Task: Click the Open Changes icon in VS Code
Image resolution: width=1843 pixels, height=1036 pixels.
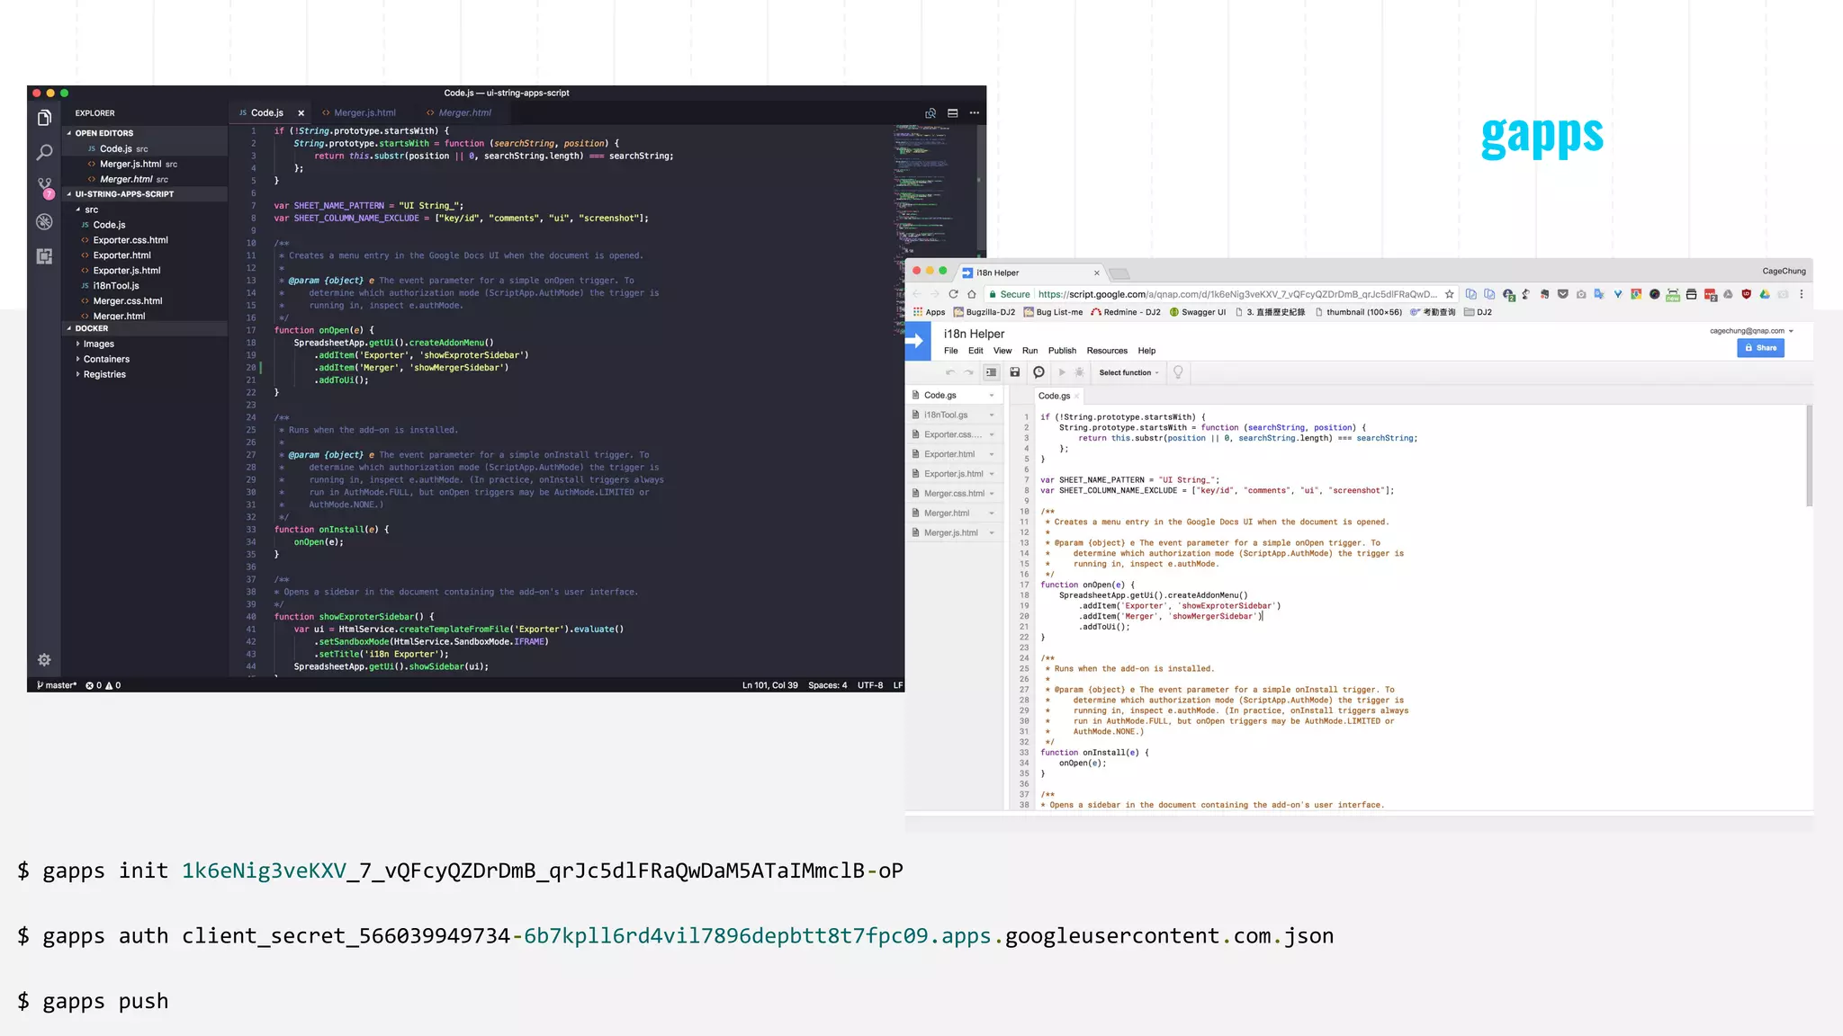Action: 930,113
